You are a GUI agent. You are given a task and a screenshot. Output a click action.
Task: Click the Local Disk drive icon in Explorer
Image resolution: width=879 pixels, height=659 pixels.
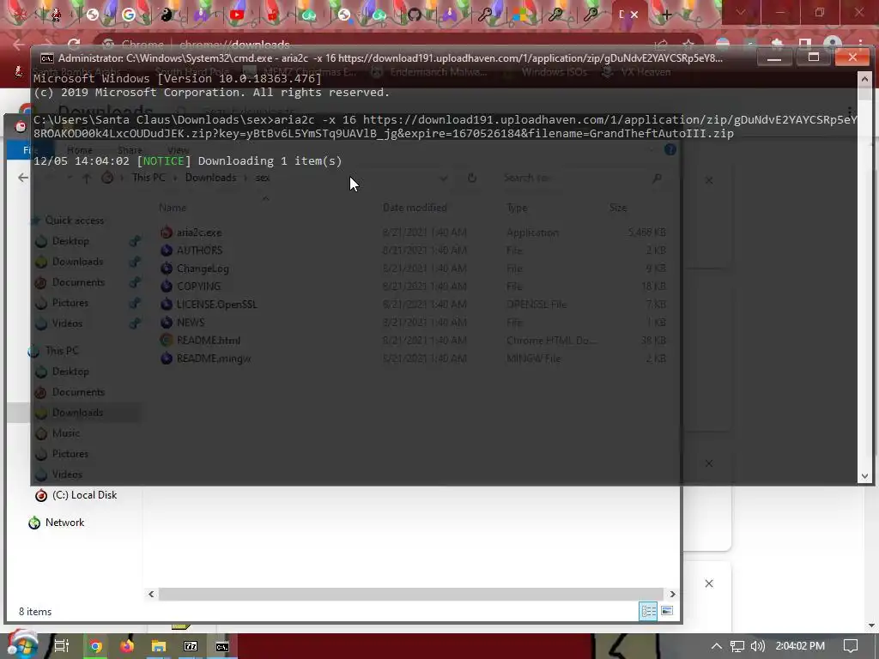tap(41, 495)
